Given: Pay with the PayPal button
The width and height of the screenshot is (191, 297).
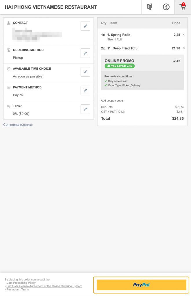Looking at the screenshot, I should (141, 285).
